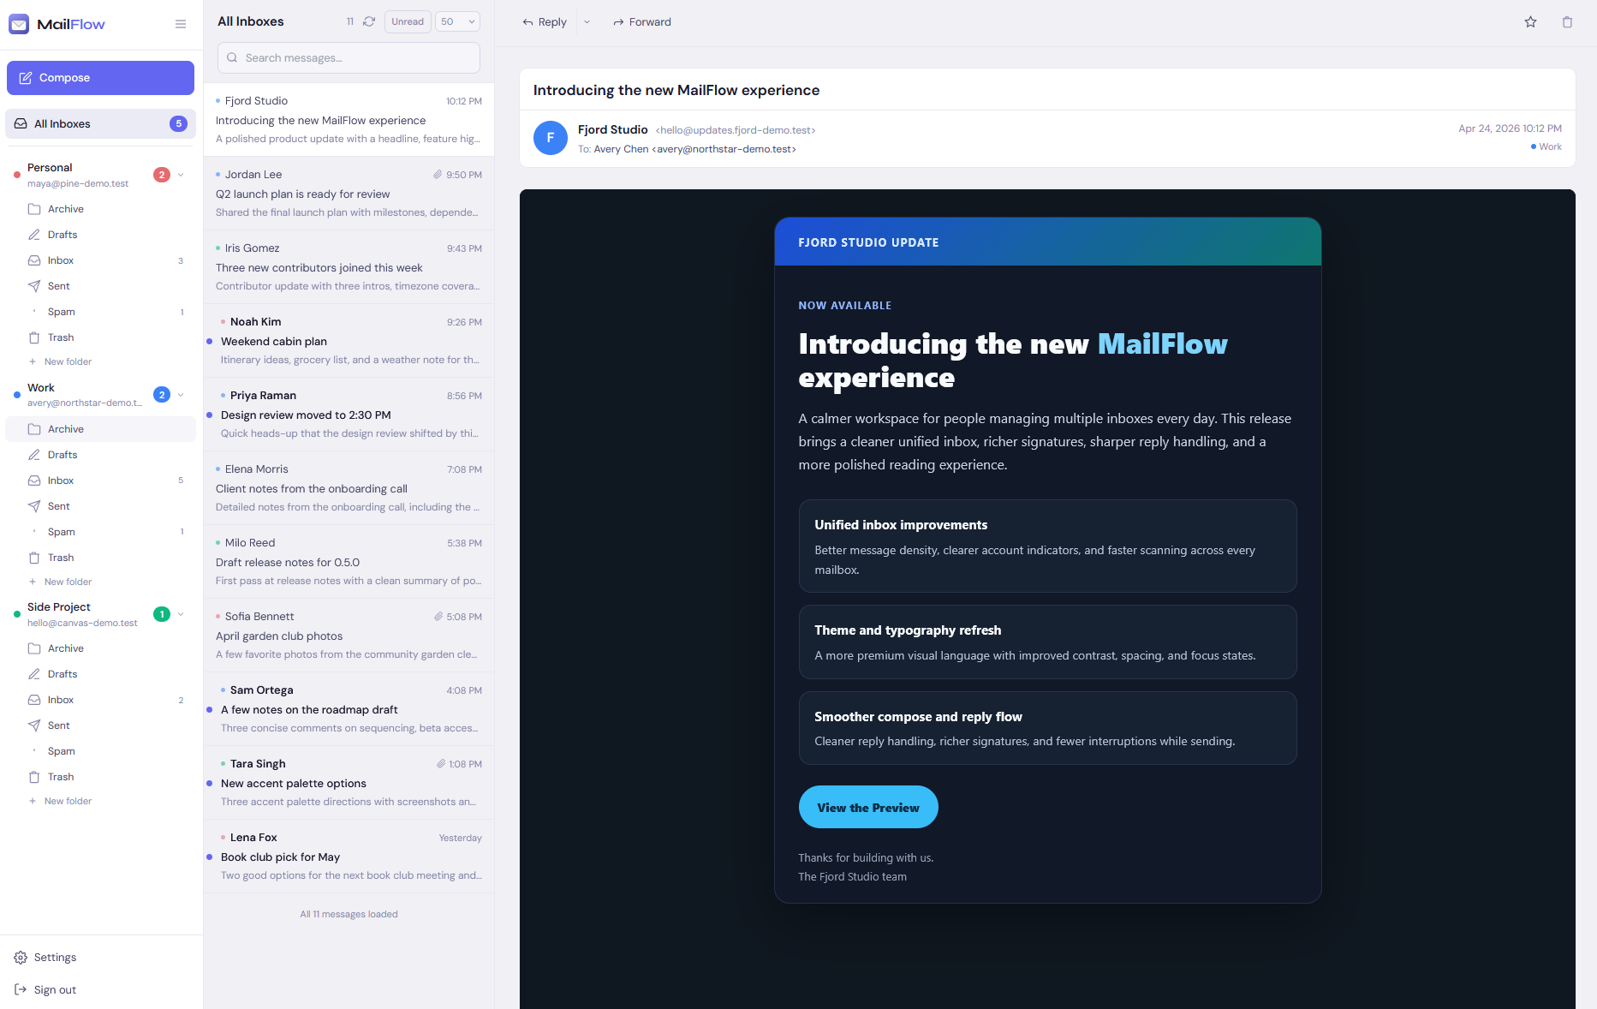Open Elena Morris's onboarding call message
The height and width of the screenshot is (1009, 1597).
(348, 488)
